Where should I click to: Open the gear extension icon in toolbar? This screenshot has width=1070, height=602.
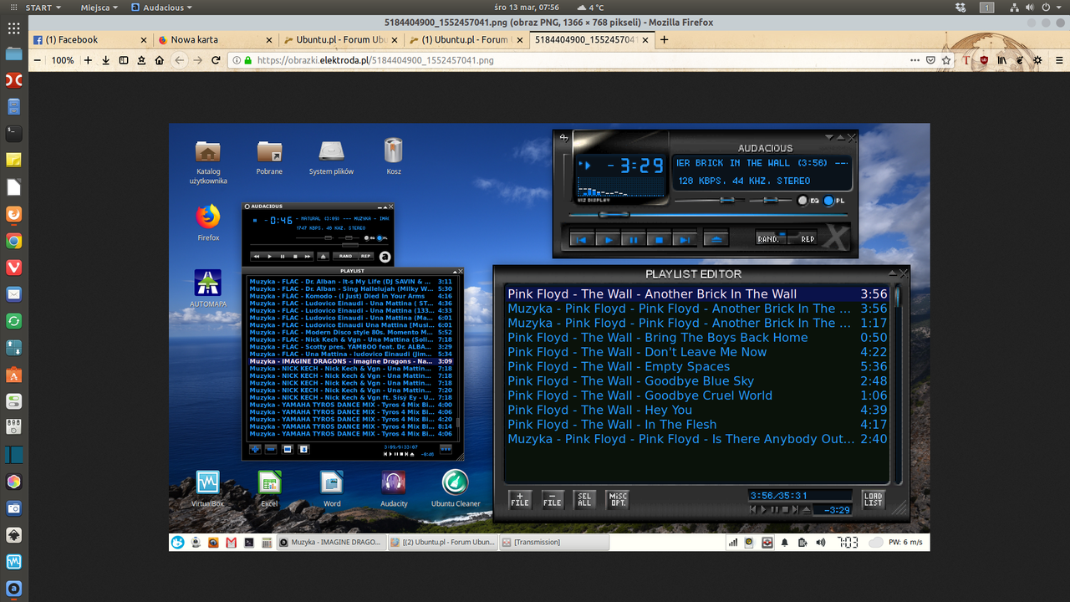click(1037, 60)
